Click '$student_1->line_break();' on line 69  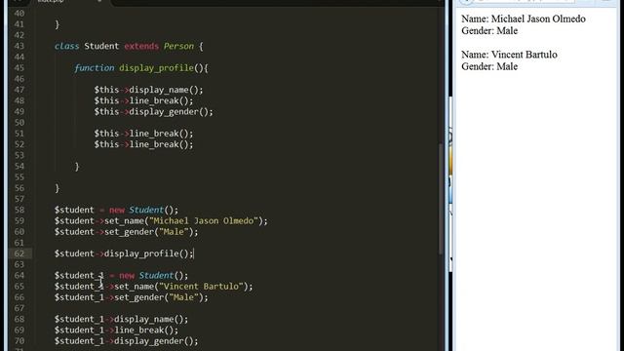click(x=117, y=331)
